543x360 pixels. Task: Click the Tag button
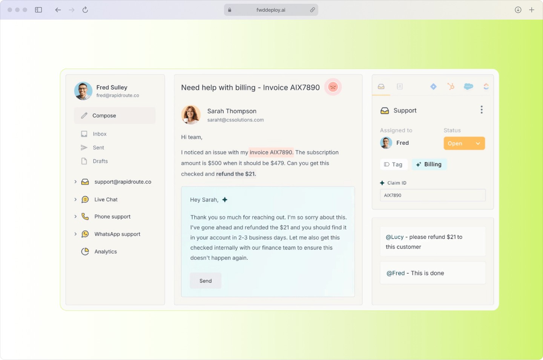click(x=393, y=164)
